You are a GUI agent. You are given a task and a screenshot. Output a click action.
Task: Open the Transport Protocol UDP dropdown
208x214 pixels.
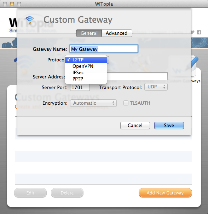156,87
